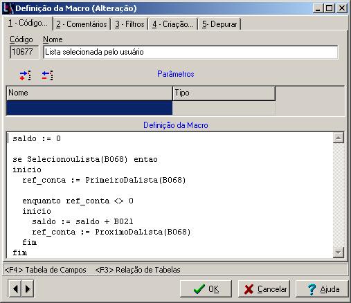Open the 4 - Criação tab

point(173,24)
